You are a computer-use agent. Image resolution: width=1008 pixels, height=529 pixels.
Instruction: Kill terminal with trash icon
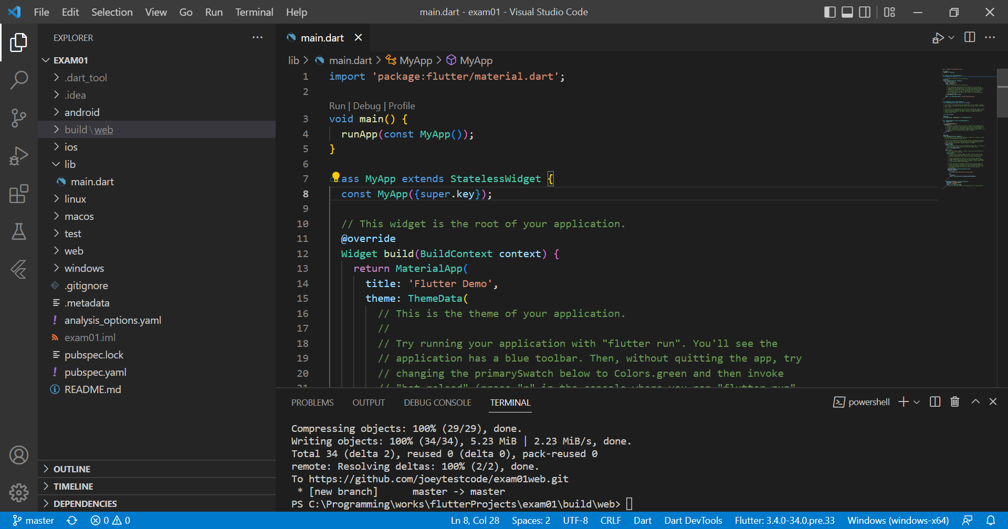tap(954, 402)
